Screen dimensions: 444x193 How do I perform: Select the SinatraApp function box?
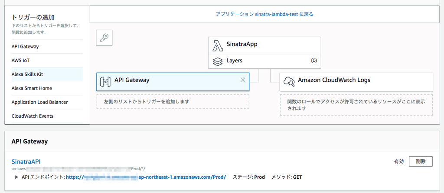[x=264, y=46]
